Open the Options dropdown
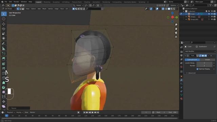Screen dimensions: 217x122 click(174, 5)
